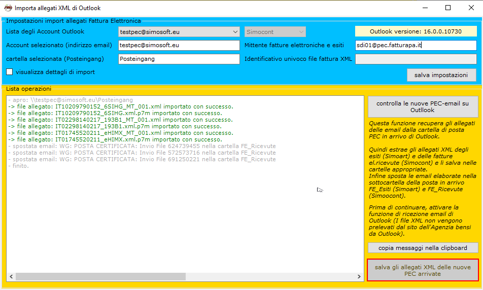Minimize the Importa allegati XML window
Screen dimensions: 483x290
[424, 8]
